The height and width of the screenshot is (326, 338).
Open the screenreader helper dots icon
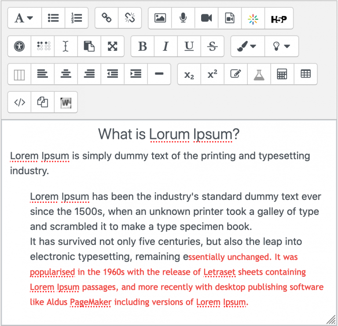tap(43, 46)
